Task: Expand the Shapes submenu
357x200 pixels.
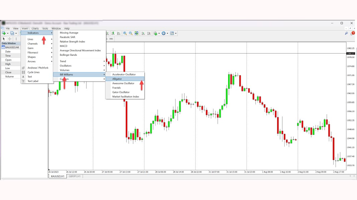Action: tap(37, 57)
